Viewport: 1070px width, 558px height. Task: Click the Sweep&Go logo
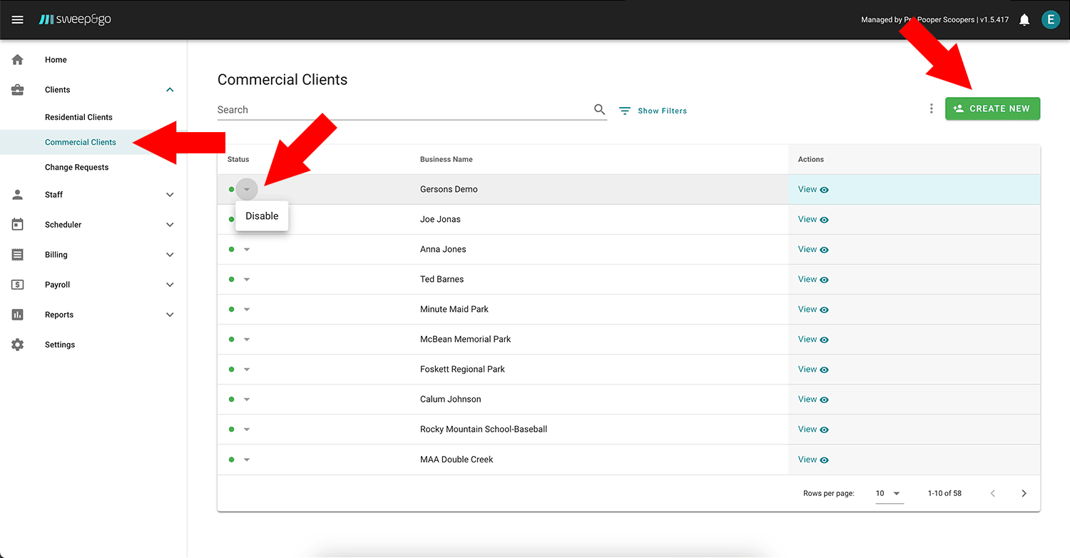pyautogui.click(x=75, y=20)
